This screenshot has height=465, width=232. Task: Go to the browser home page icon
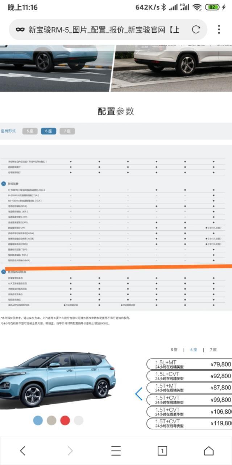[209, 451]
